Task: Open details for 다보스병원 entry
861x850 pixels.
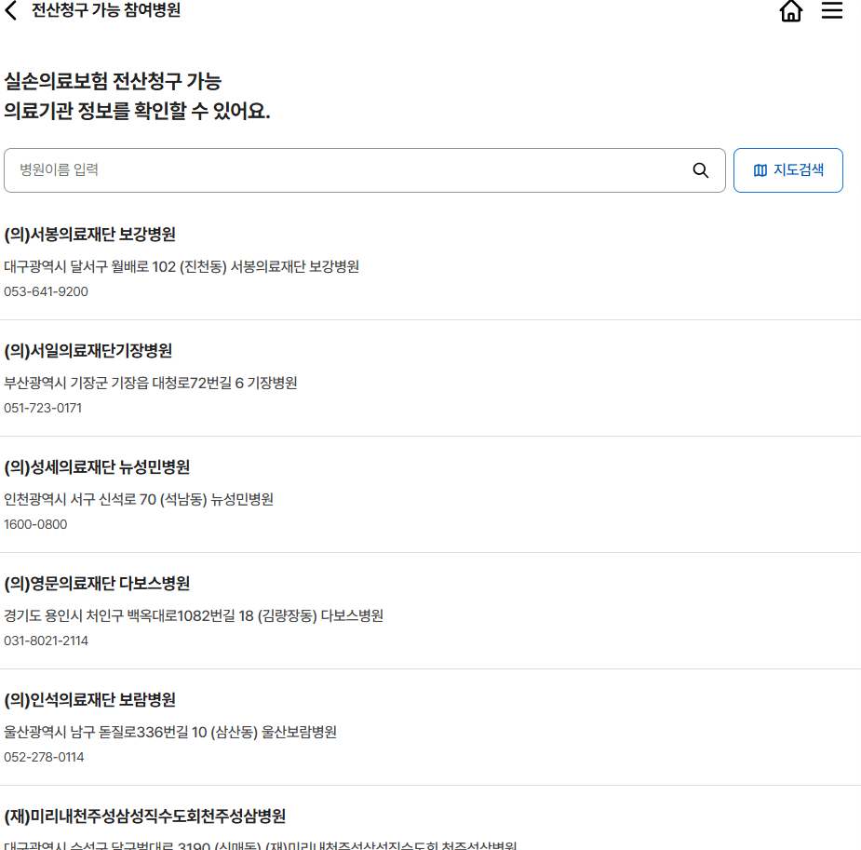Action: 97,584
